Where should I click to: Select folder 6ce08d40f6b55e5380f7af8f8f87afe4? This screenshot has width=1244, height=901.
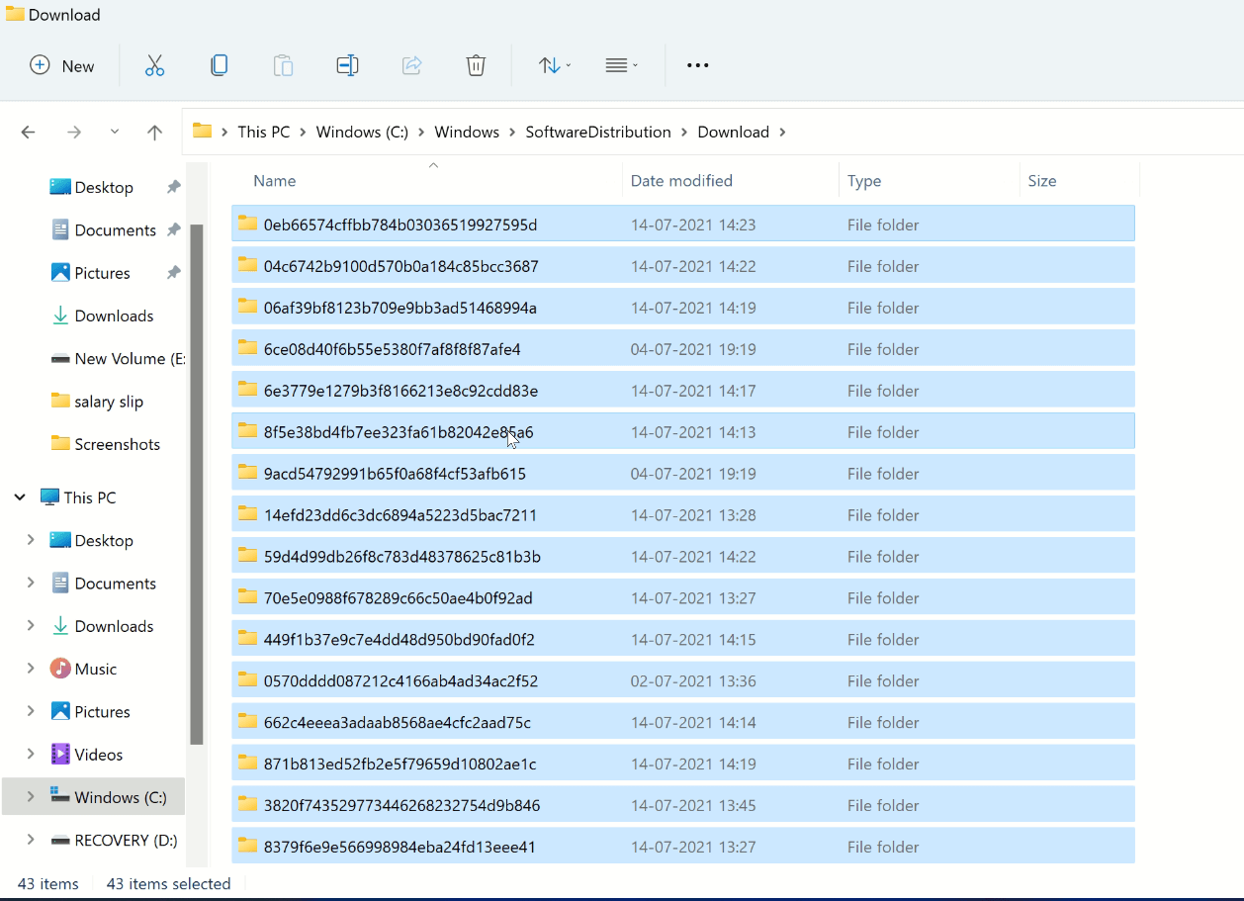pos(392,349)
